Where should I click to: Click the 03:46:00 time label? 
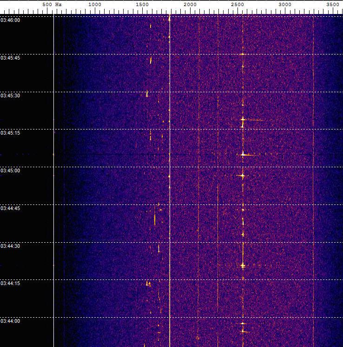click(10, 20)
